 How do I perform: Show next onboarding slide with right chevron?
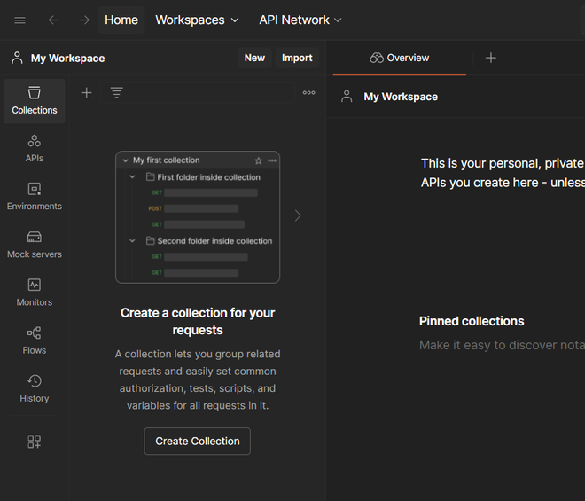298,215
